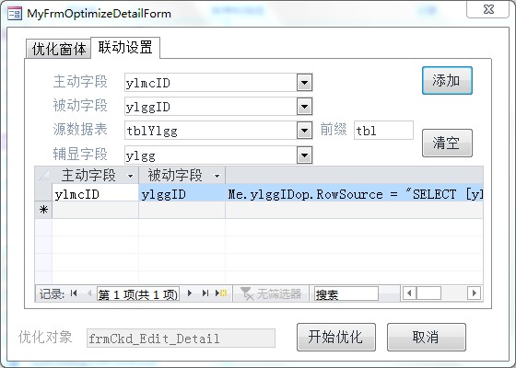Click the 前缀 field containing tbl
The width and height of the screenshot is (516, 368).
[x=383, y=131]
